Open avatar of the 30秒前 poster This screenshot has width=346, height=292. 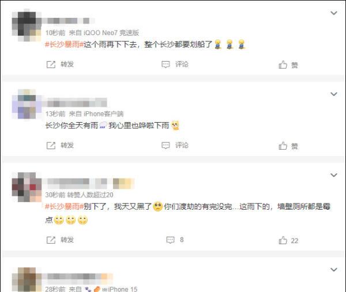[27, 187]
